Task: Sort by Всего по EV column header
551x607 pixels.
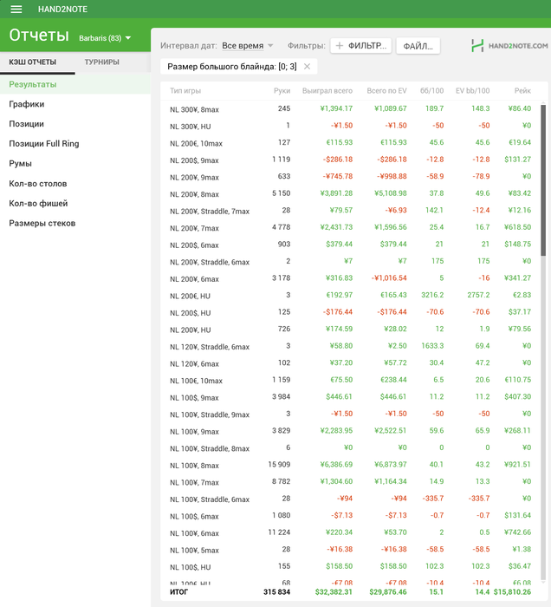Action: (386, 90)
